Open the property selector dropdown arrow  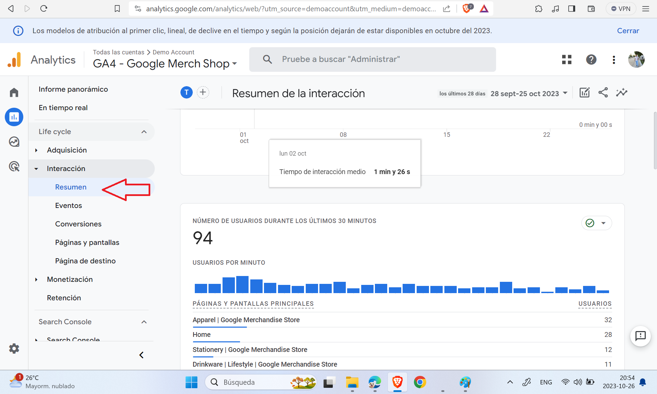[235, 64]
